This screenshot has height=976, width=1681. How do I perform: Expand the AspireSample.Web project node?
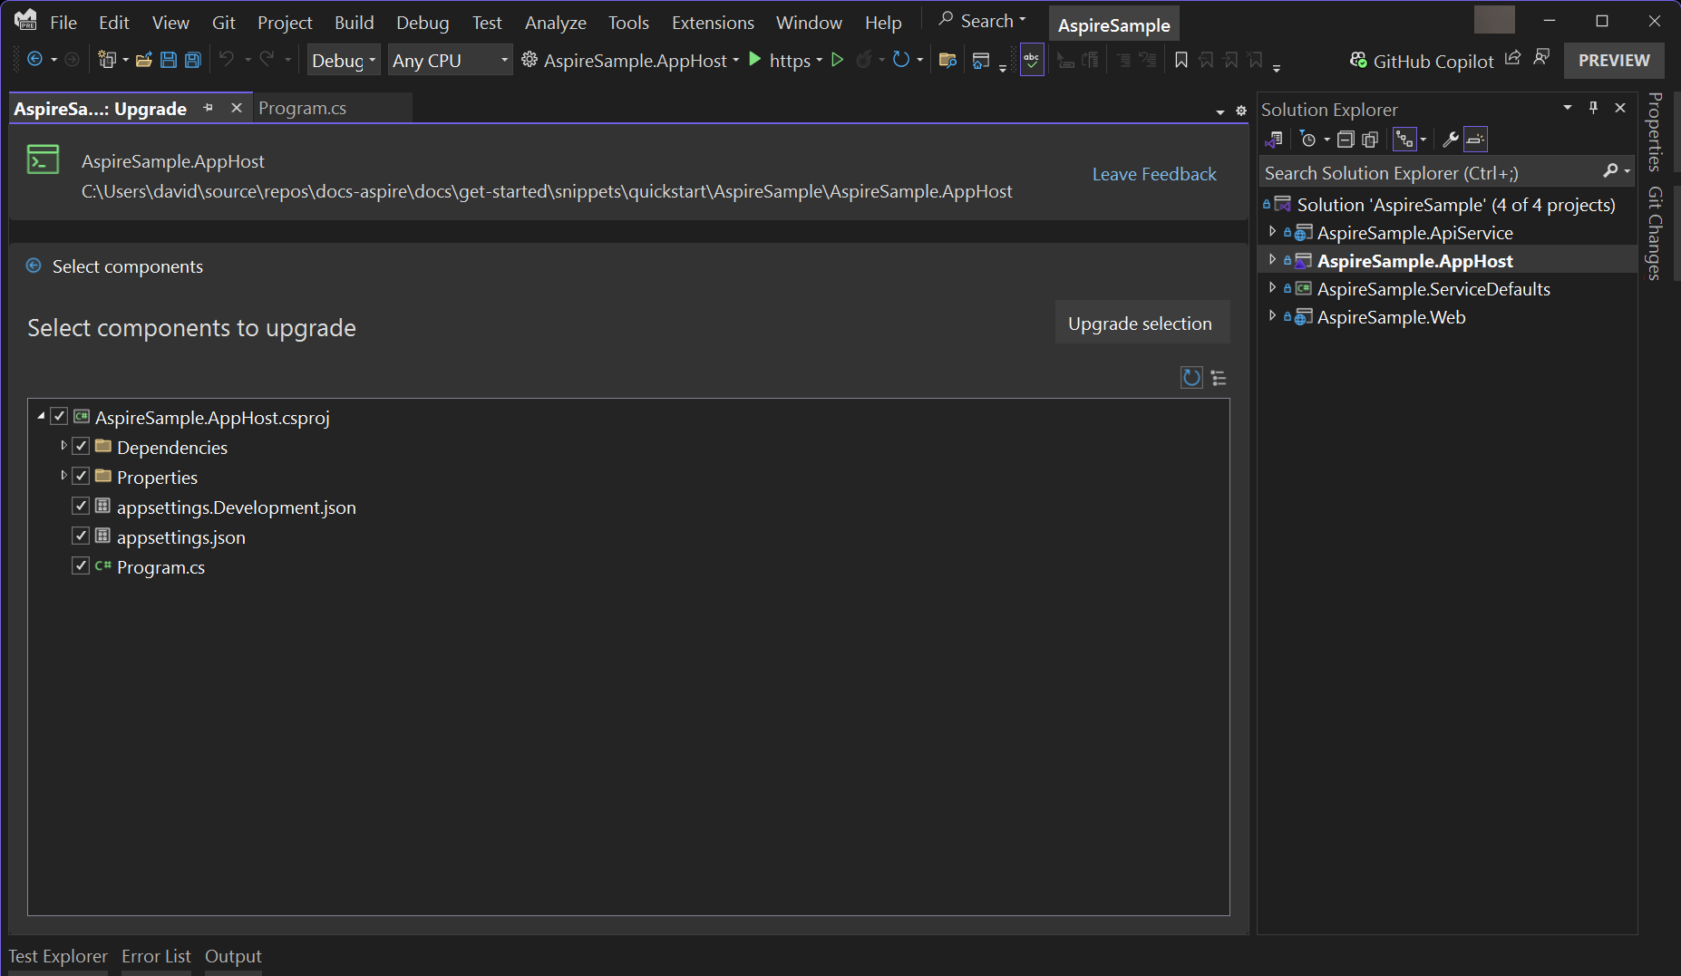click(1272, 316)
